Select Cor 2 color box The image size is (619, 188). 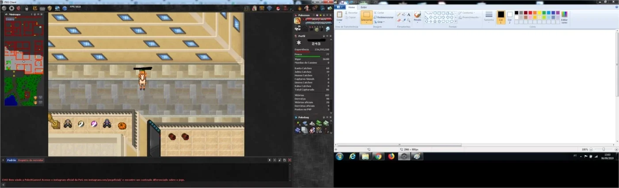coord(509,17)
